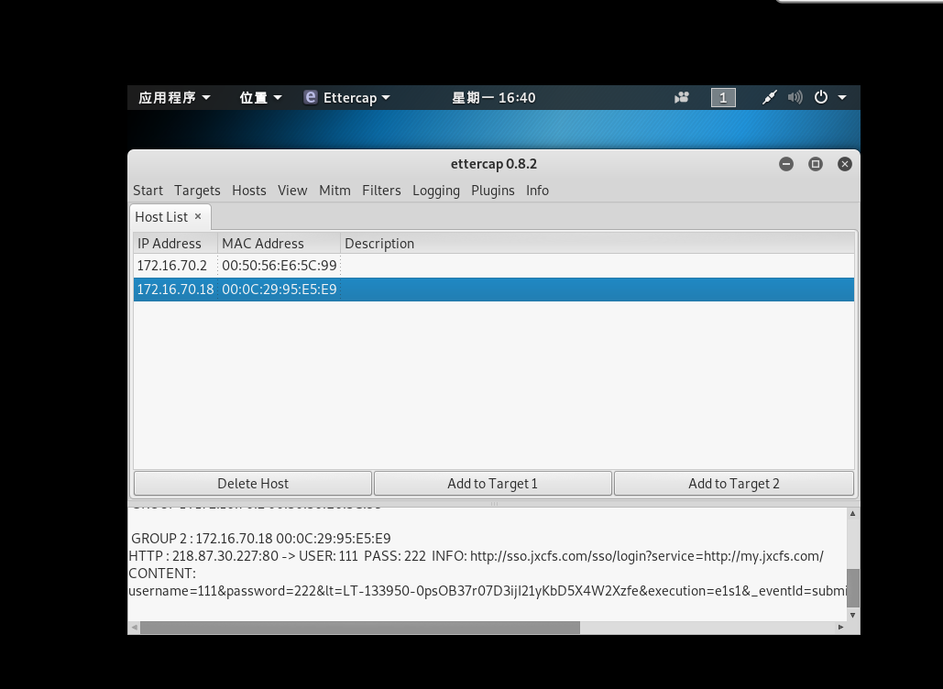Click the workspace indicator showing "1"

click(x=723, y=97)
